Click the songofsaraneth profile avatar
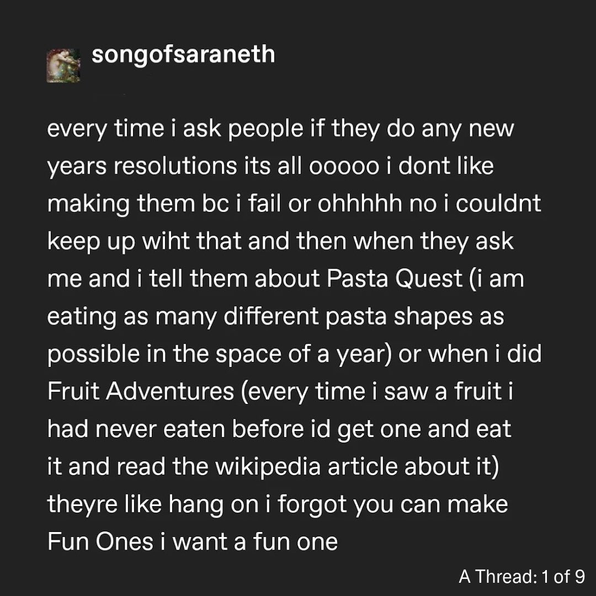596x596 pixels. [x=64, y=66]
